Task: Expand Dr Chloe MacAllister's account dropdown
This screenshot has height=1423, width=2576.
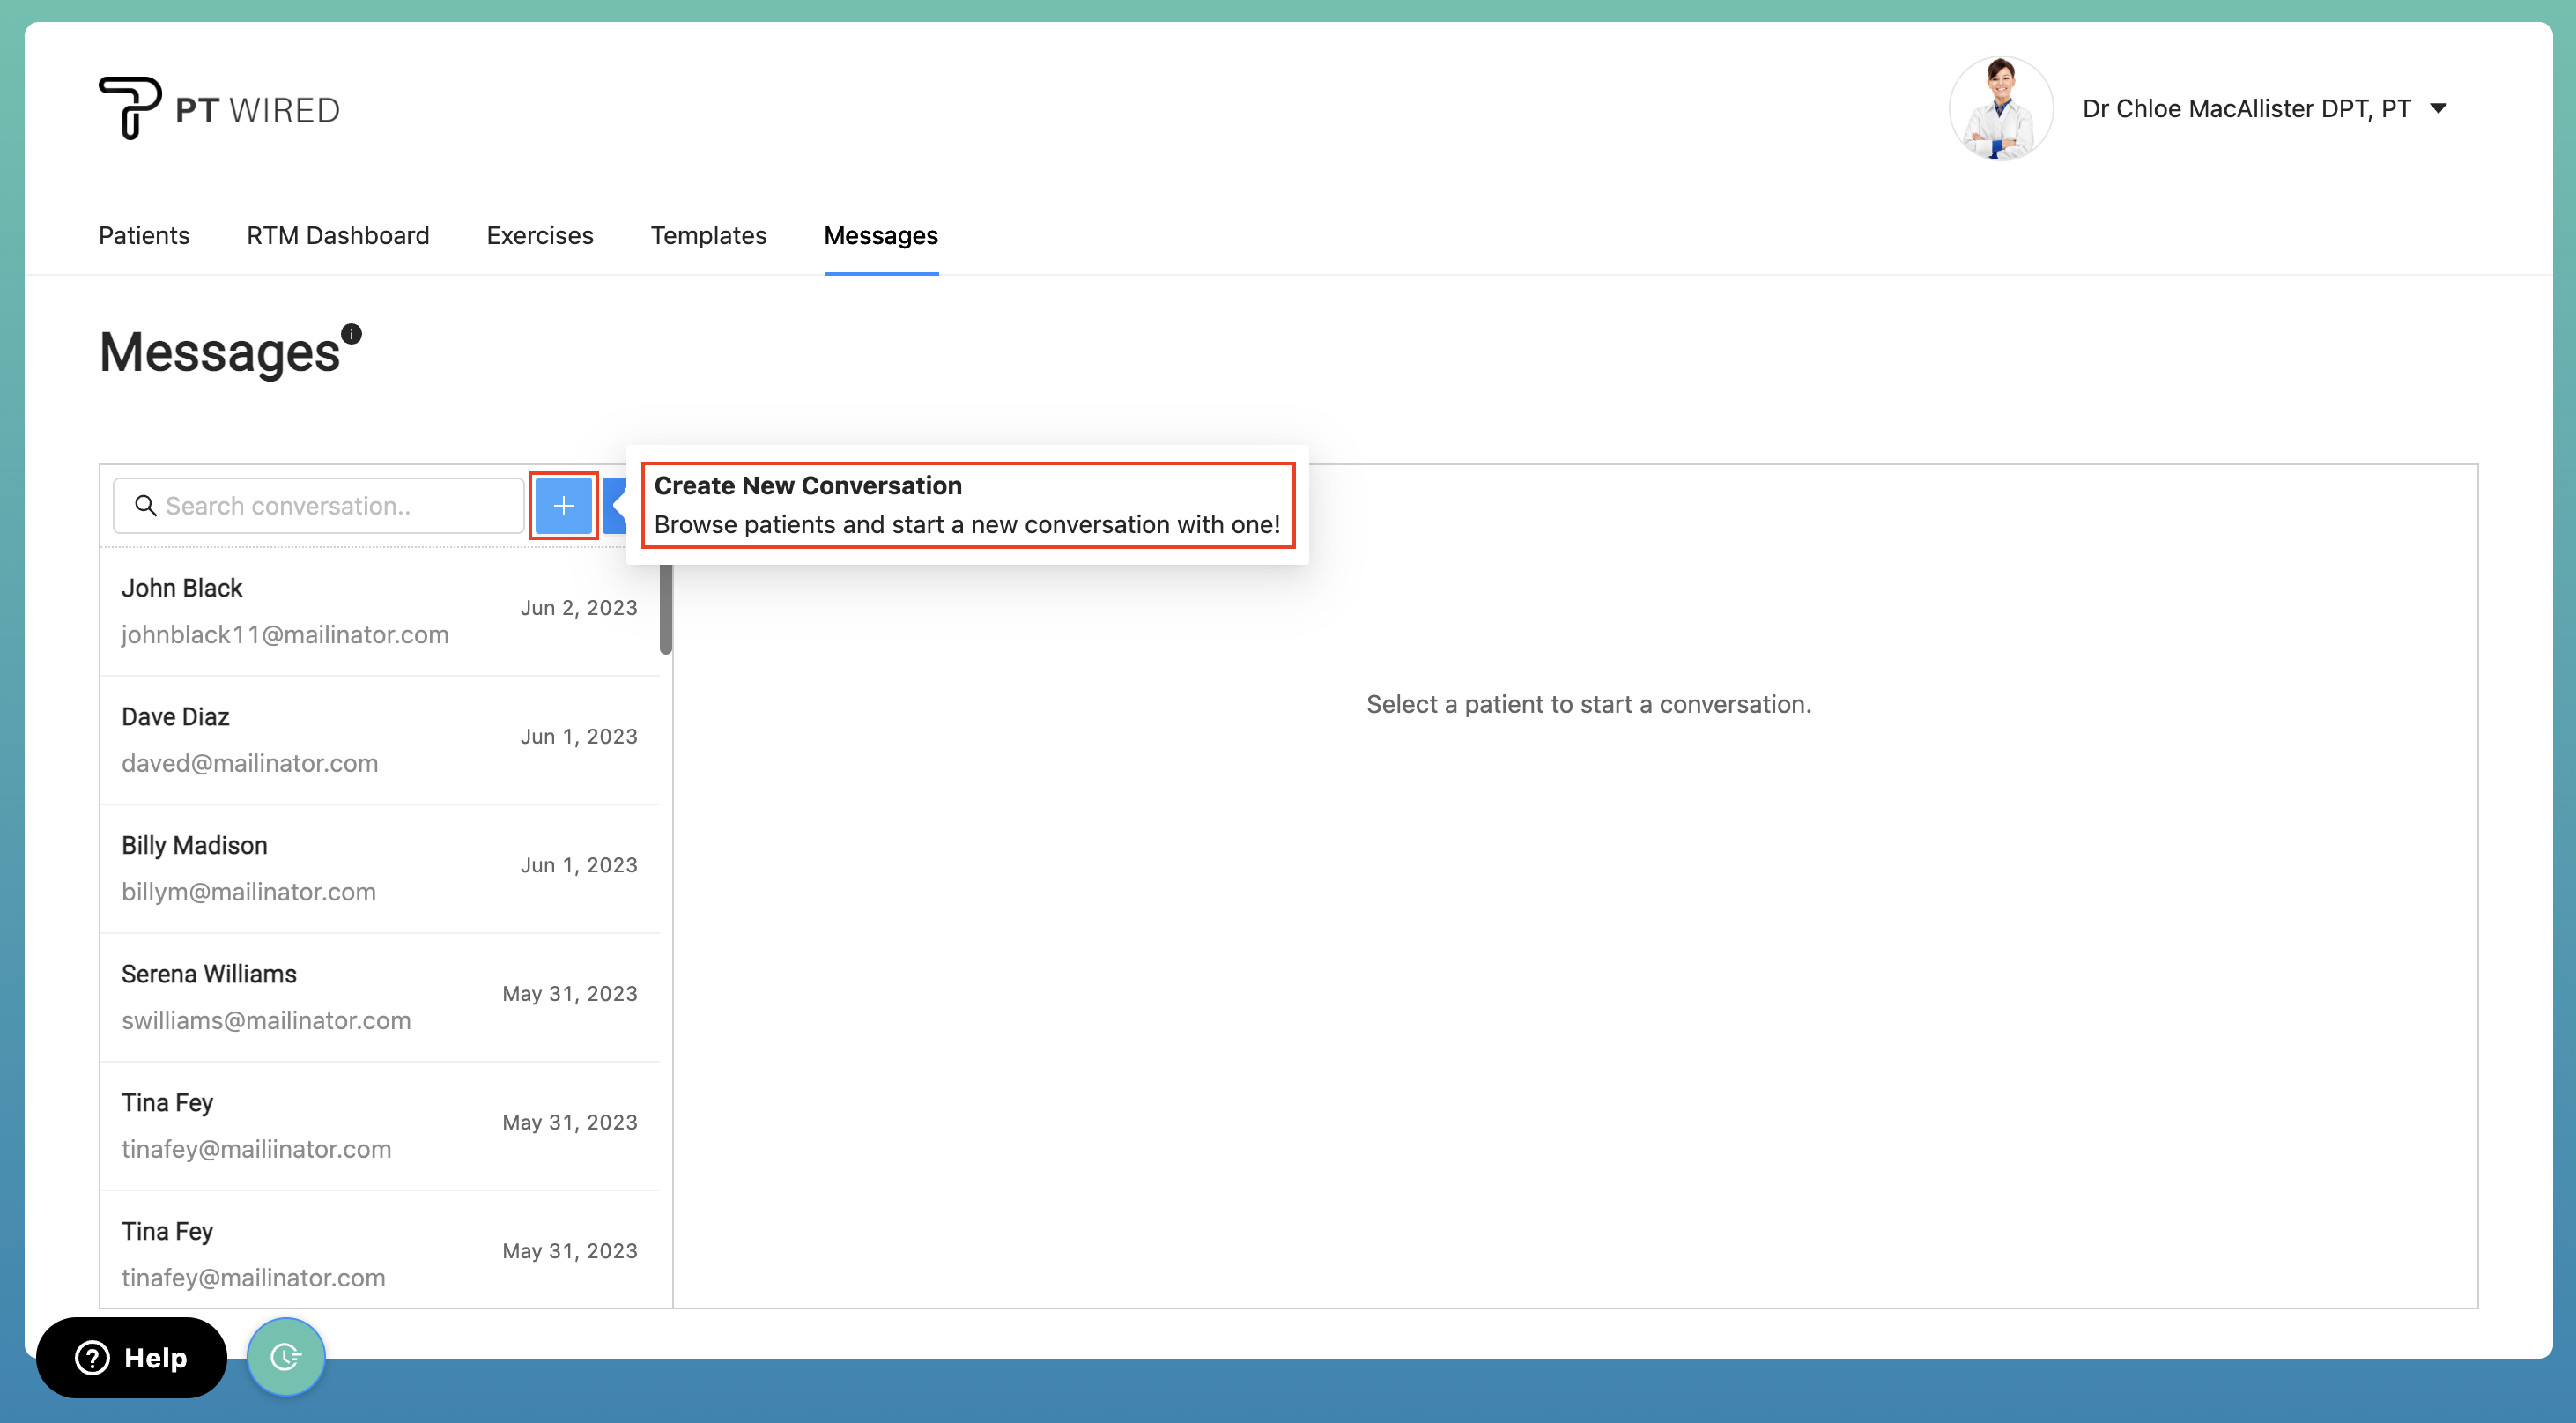Action: pos(2441,108)
